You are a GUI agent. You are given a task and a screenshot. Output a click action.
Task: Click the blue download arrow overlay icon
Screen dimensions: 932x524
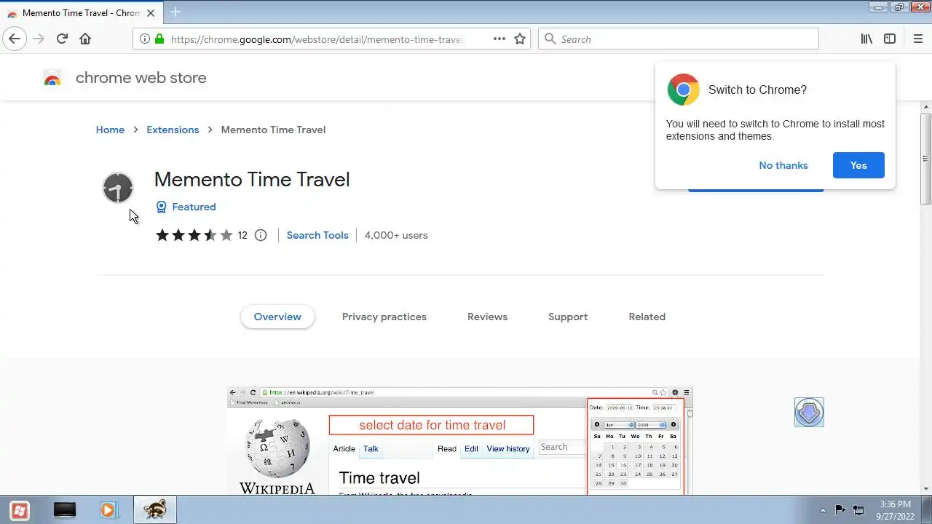pyautogui.click(x=809, y=412)
